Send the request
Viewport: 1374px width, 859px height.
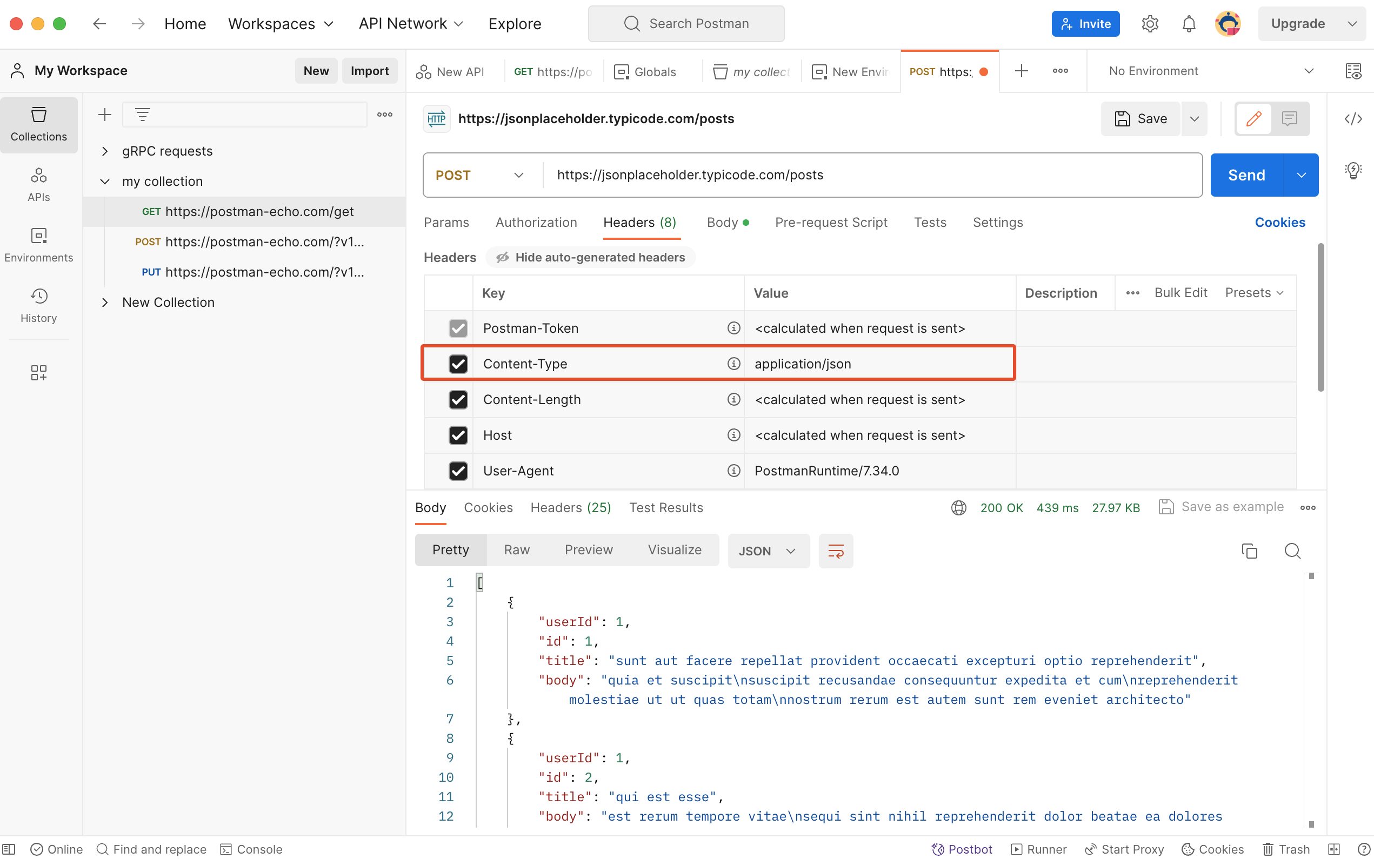[1246, 175]
